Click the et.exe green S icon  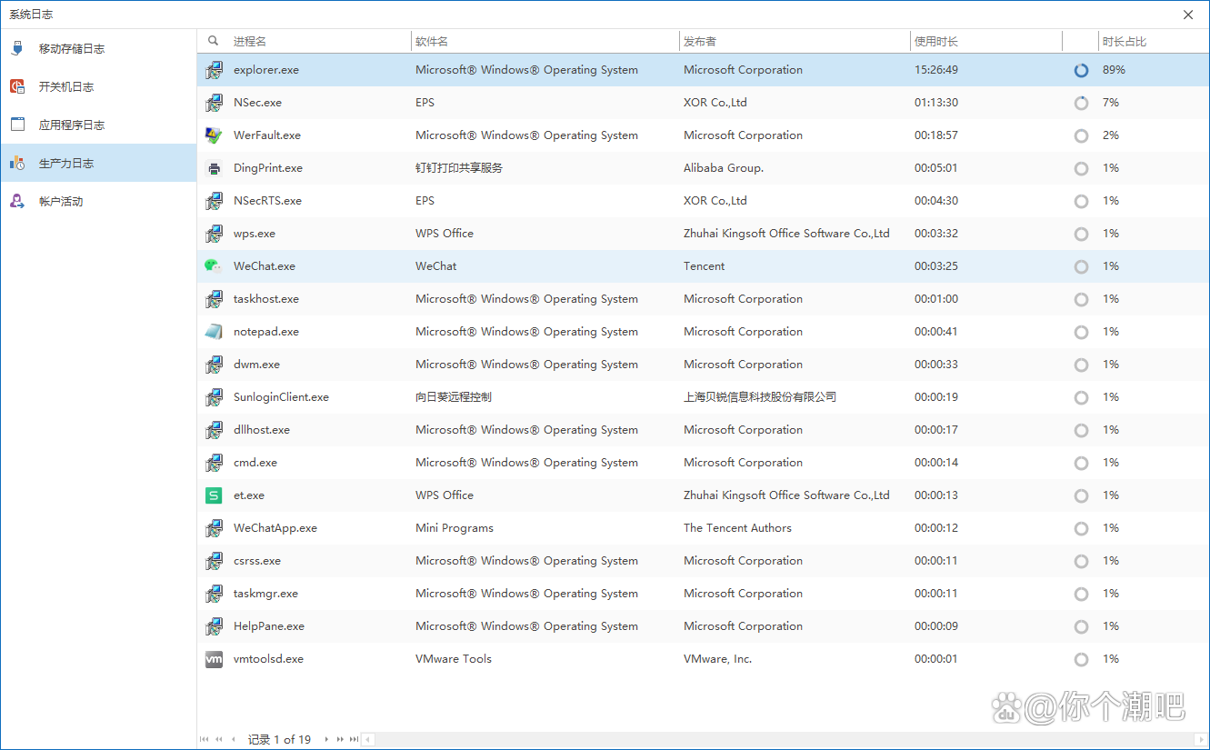pyautogui.click(x=214, y=495)
